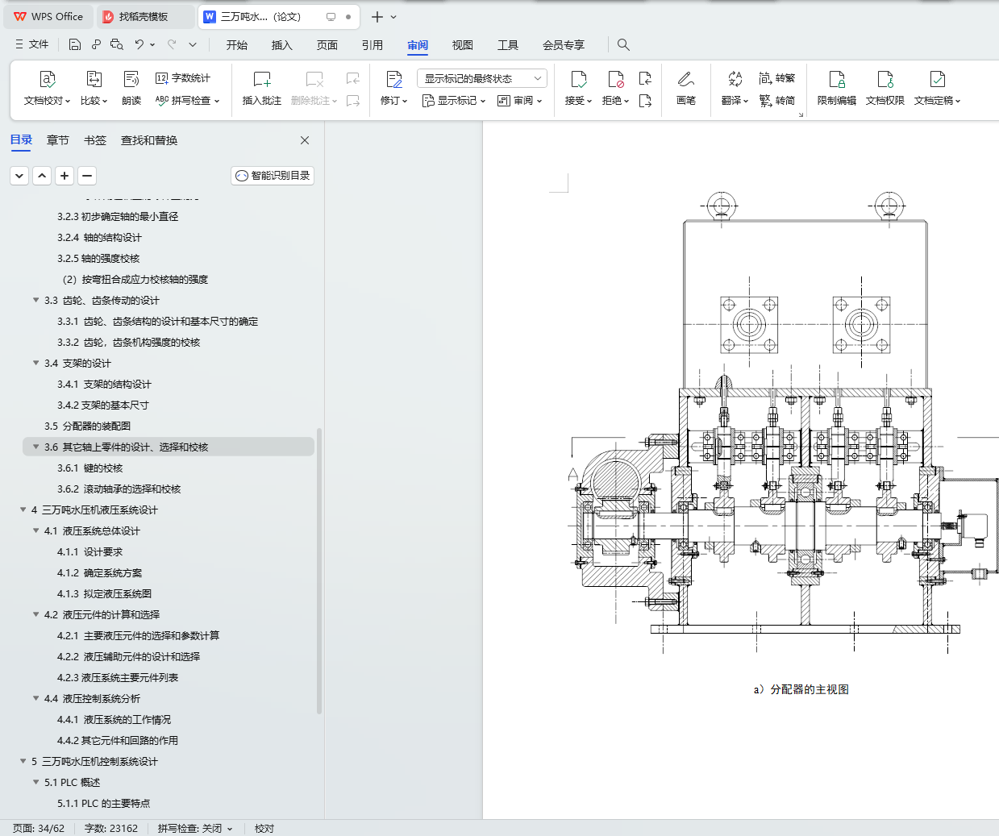Click the 智能识别目录 button
The height and width of the screenshot is (836, 999).
273,176
